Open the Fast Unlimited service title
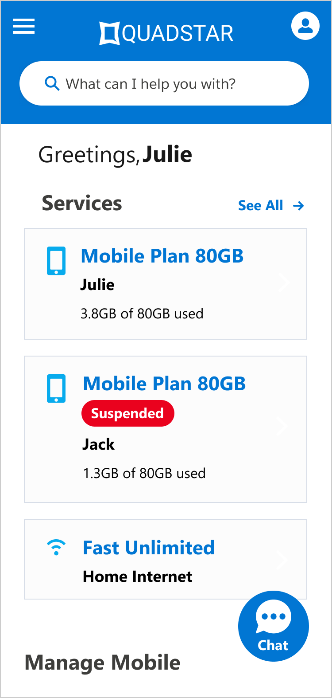 click(x=149, y=548)
